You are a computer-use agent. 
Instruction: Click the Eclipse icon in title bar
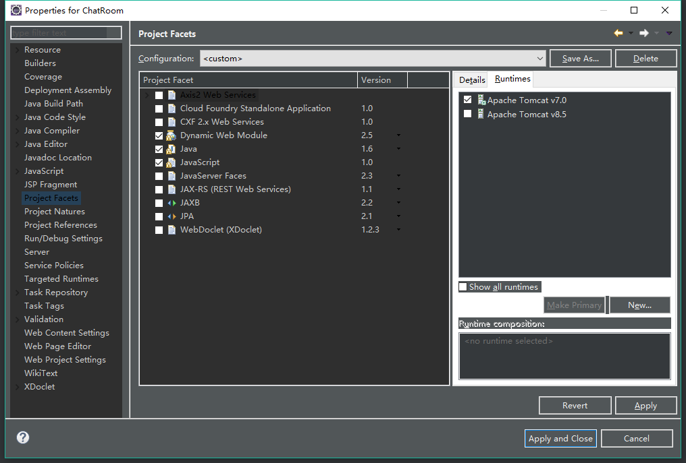(x=16, y=10)
